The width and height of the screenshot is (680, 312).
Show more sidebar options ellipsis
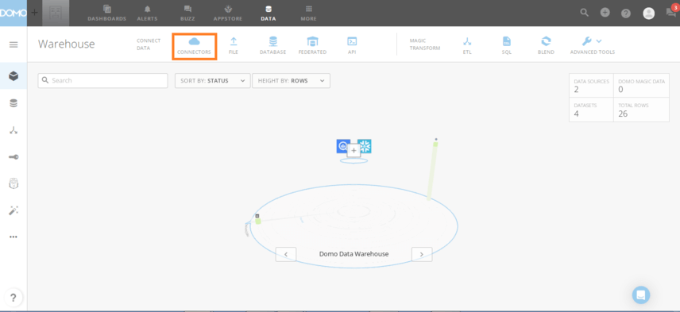(x=14, y=237)
